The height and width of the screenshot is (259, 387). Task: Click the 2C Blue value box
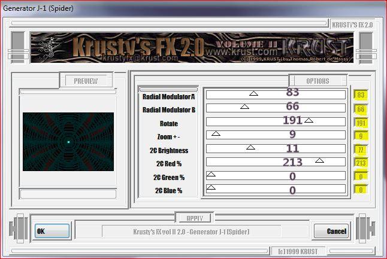[x=361, y=190]
